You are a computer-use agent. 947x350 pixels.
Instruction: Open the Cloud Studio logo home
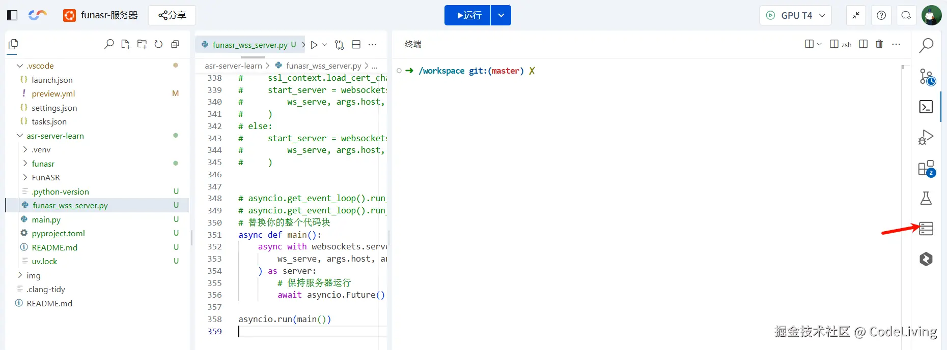tap(37, 15)
